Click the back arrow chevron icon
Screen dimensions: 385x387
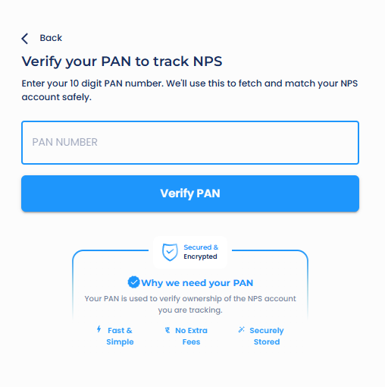(x=25, y=39)
